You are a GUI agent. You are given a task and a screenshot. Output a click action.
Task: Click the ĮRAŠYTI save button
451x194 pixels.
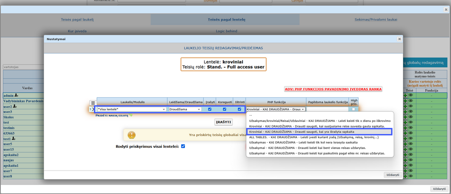223,122
